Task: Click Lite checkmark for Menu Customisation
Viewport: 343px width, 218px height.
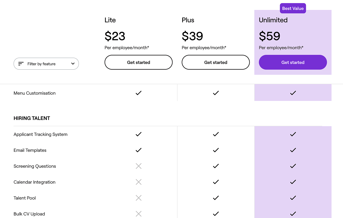Action: click(138, 93)
